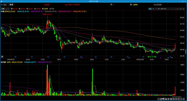Click the refresh circle icon in bottom toolbar

click(178, 99)
